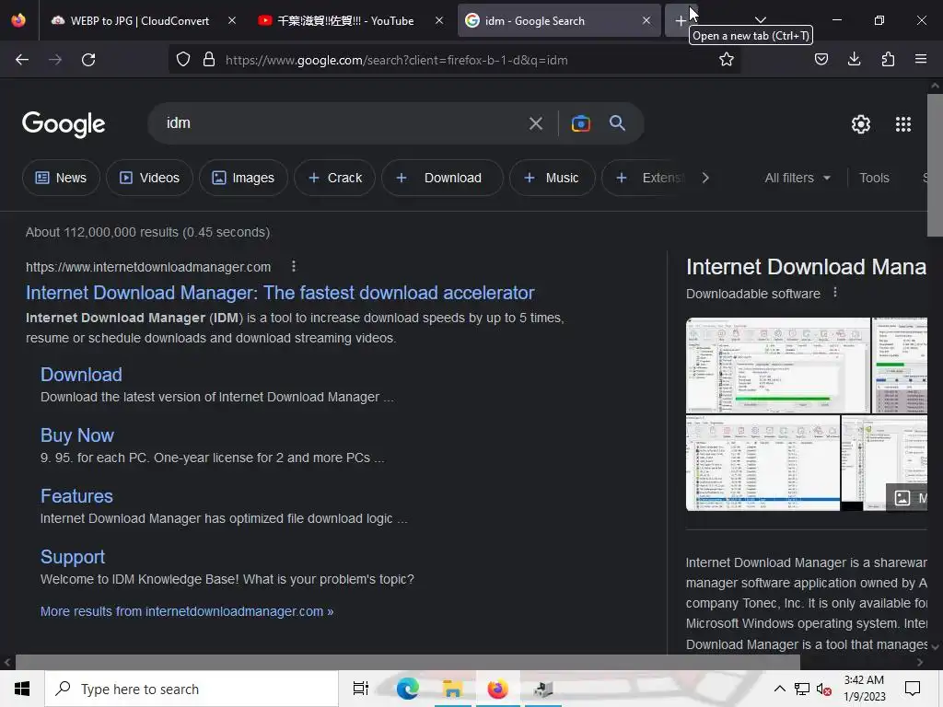
Task: Open search Tools button
Action: pos(874,178)
